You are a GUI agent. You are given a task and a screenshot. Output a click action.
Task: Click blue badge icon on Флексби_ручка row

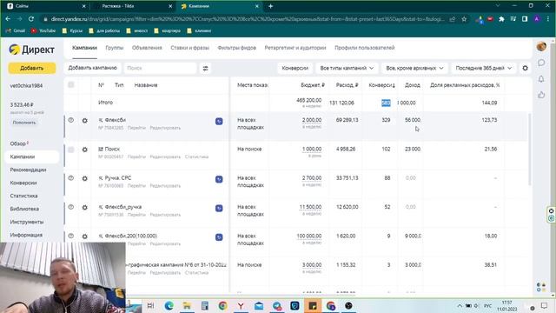(219, 209)
